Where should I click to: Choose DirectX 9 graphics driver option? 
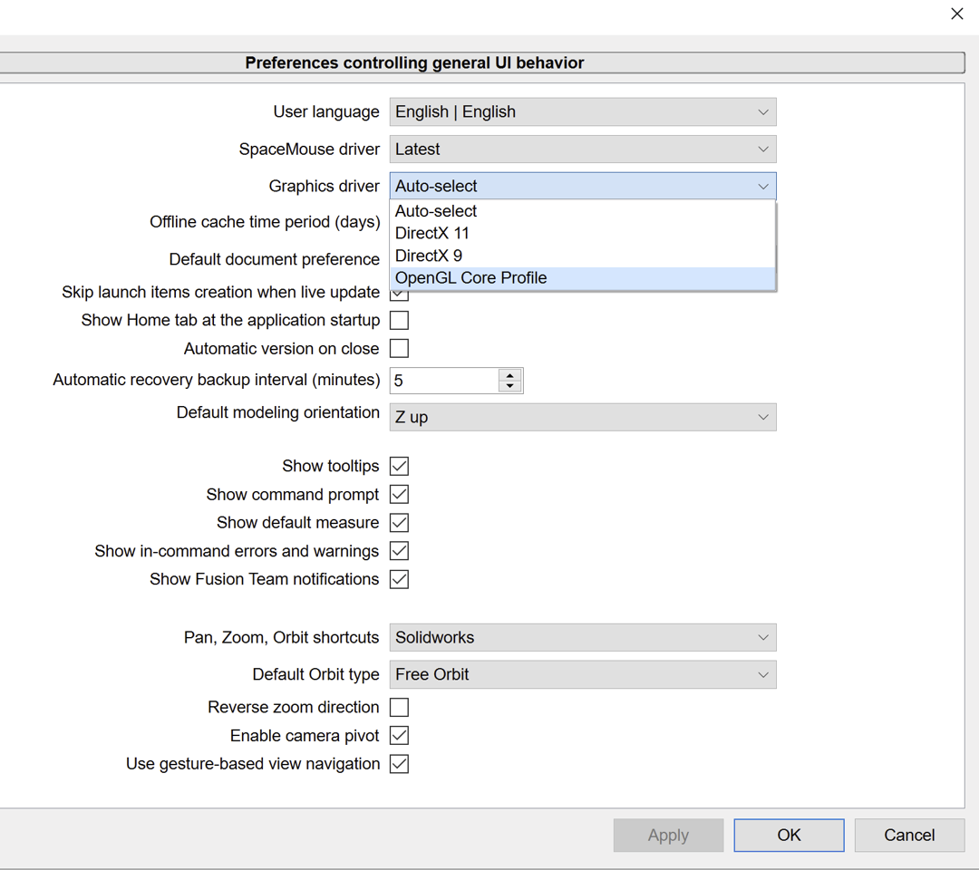(583, 256)
